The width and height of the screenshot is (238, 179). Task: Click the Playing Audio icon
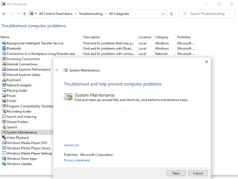click(x=4, y=90)
